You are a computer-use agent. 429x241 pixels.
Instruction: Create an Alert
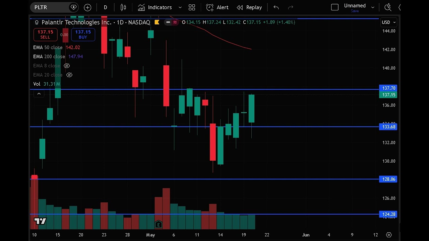click(x=218, y=7)
